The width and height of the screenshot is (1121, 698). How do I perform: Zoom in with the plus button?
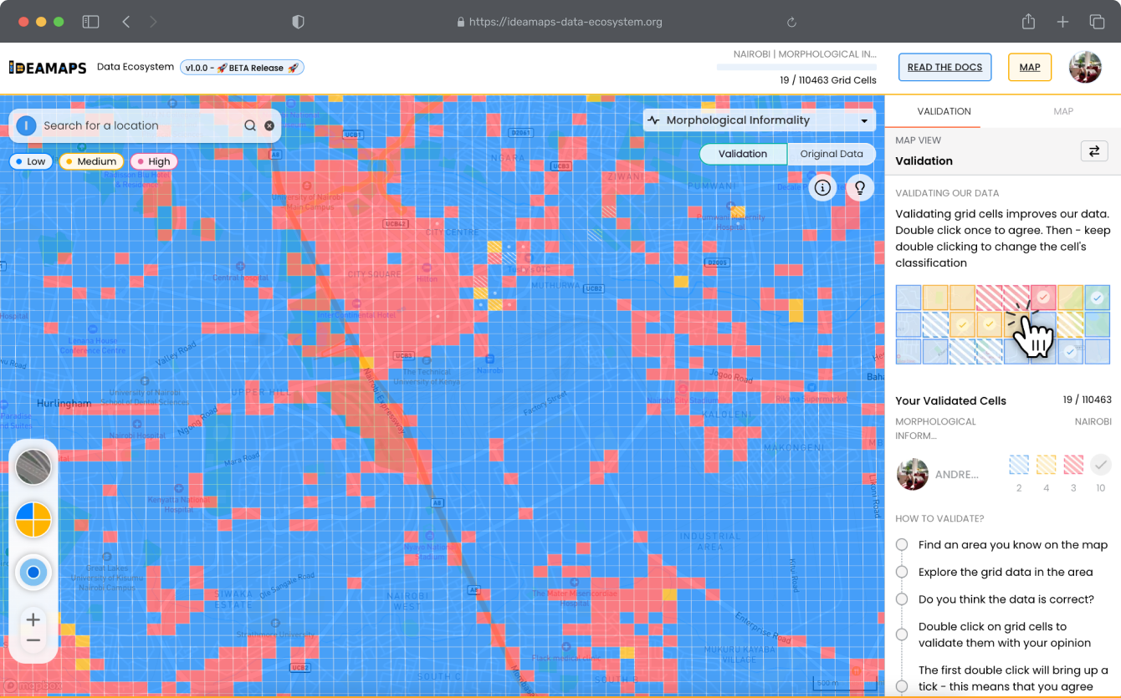pos(33,619)
